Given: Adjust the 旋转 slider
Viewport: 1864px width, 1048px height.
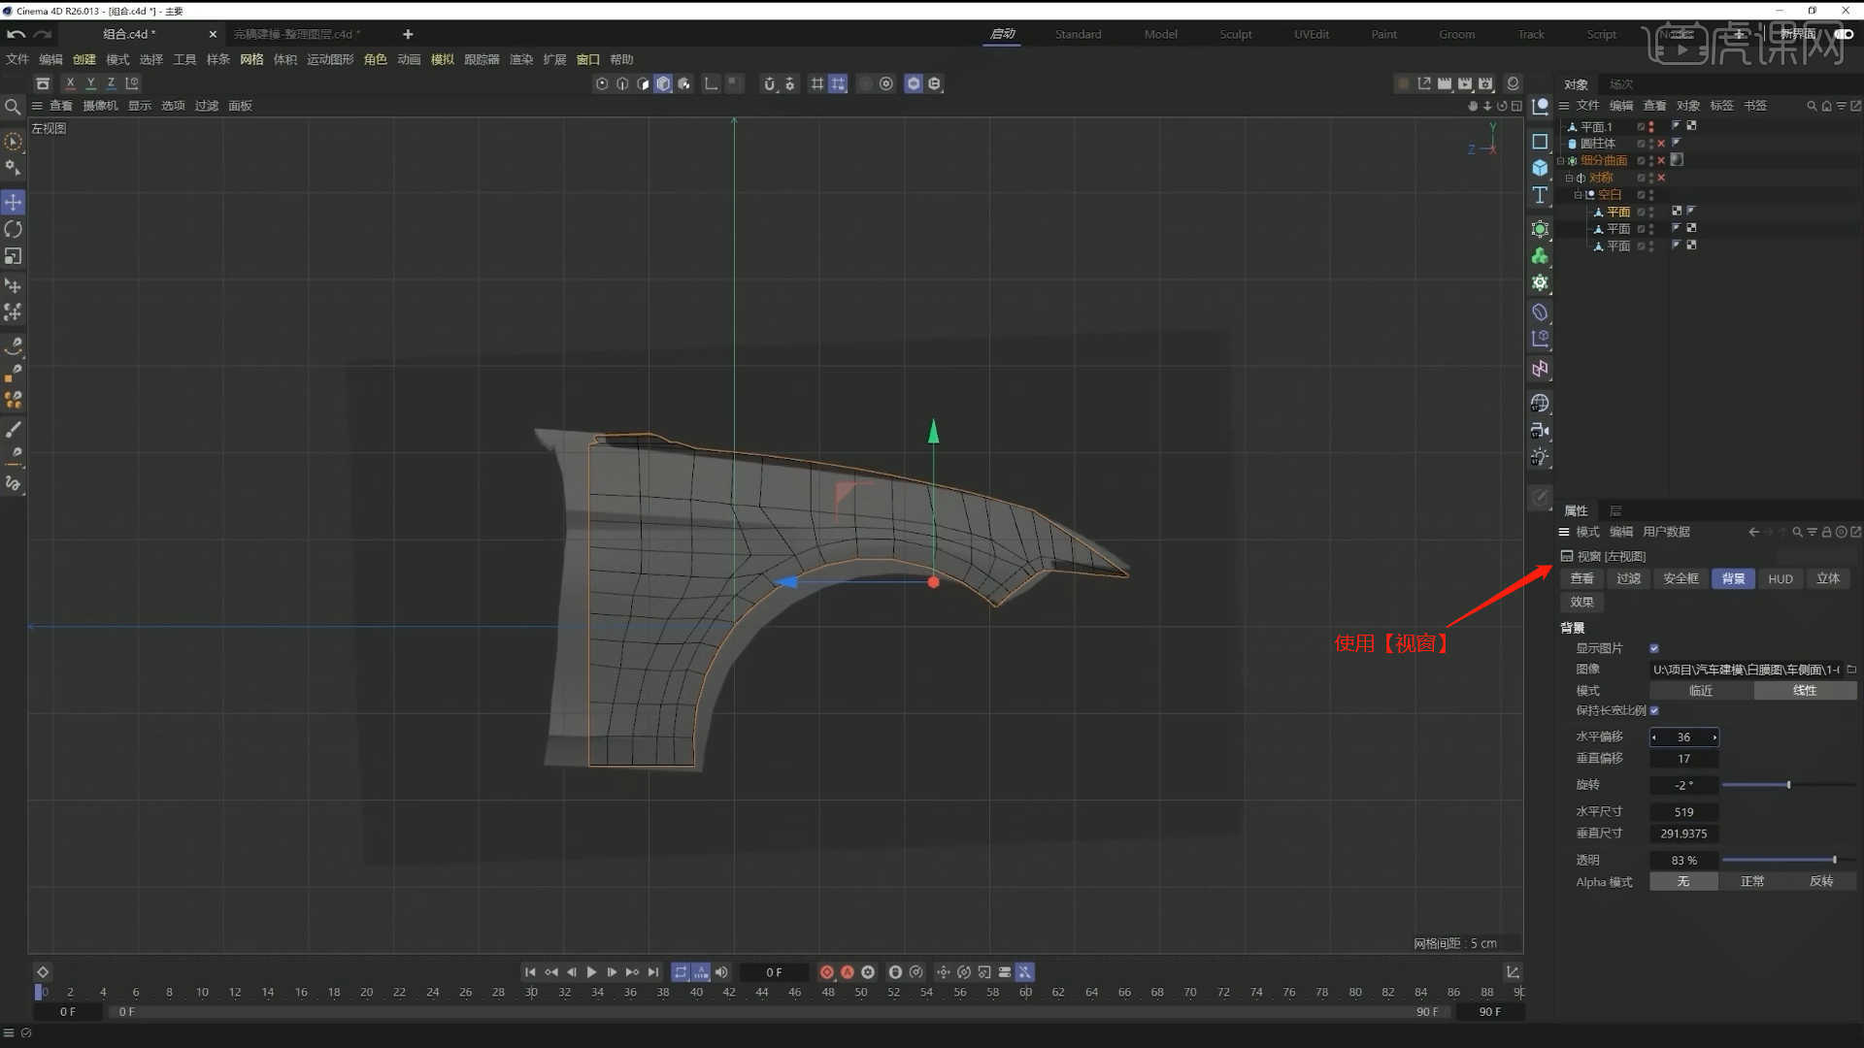Looking at the screenshot, I should (1788, 785).
